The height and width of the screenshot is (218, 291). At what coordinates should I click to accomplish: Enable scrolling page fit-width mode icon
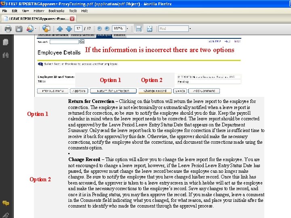pyautogui.click(x=139, y=29)
